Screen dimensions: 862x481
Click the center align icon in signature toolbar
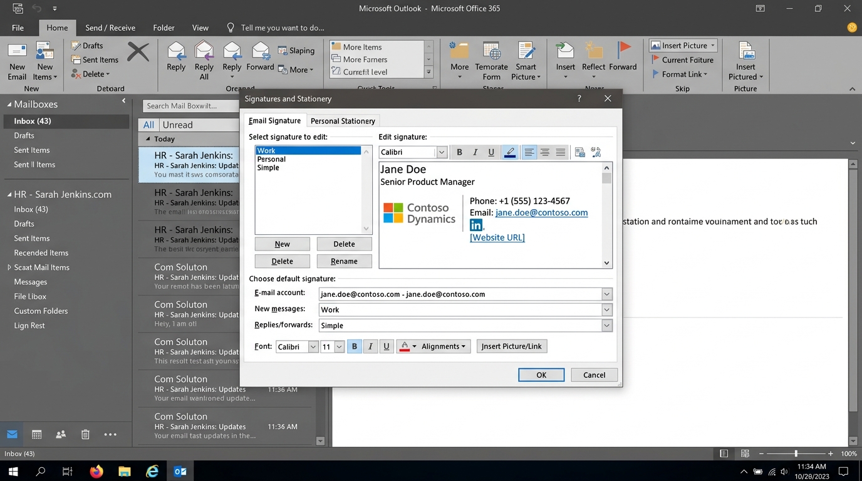pos(545,152)
